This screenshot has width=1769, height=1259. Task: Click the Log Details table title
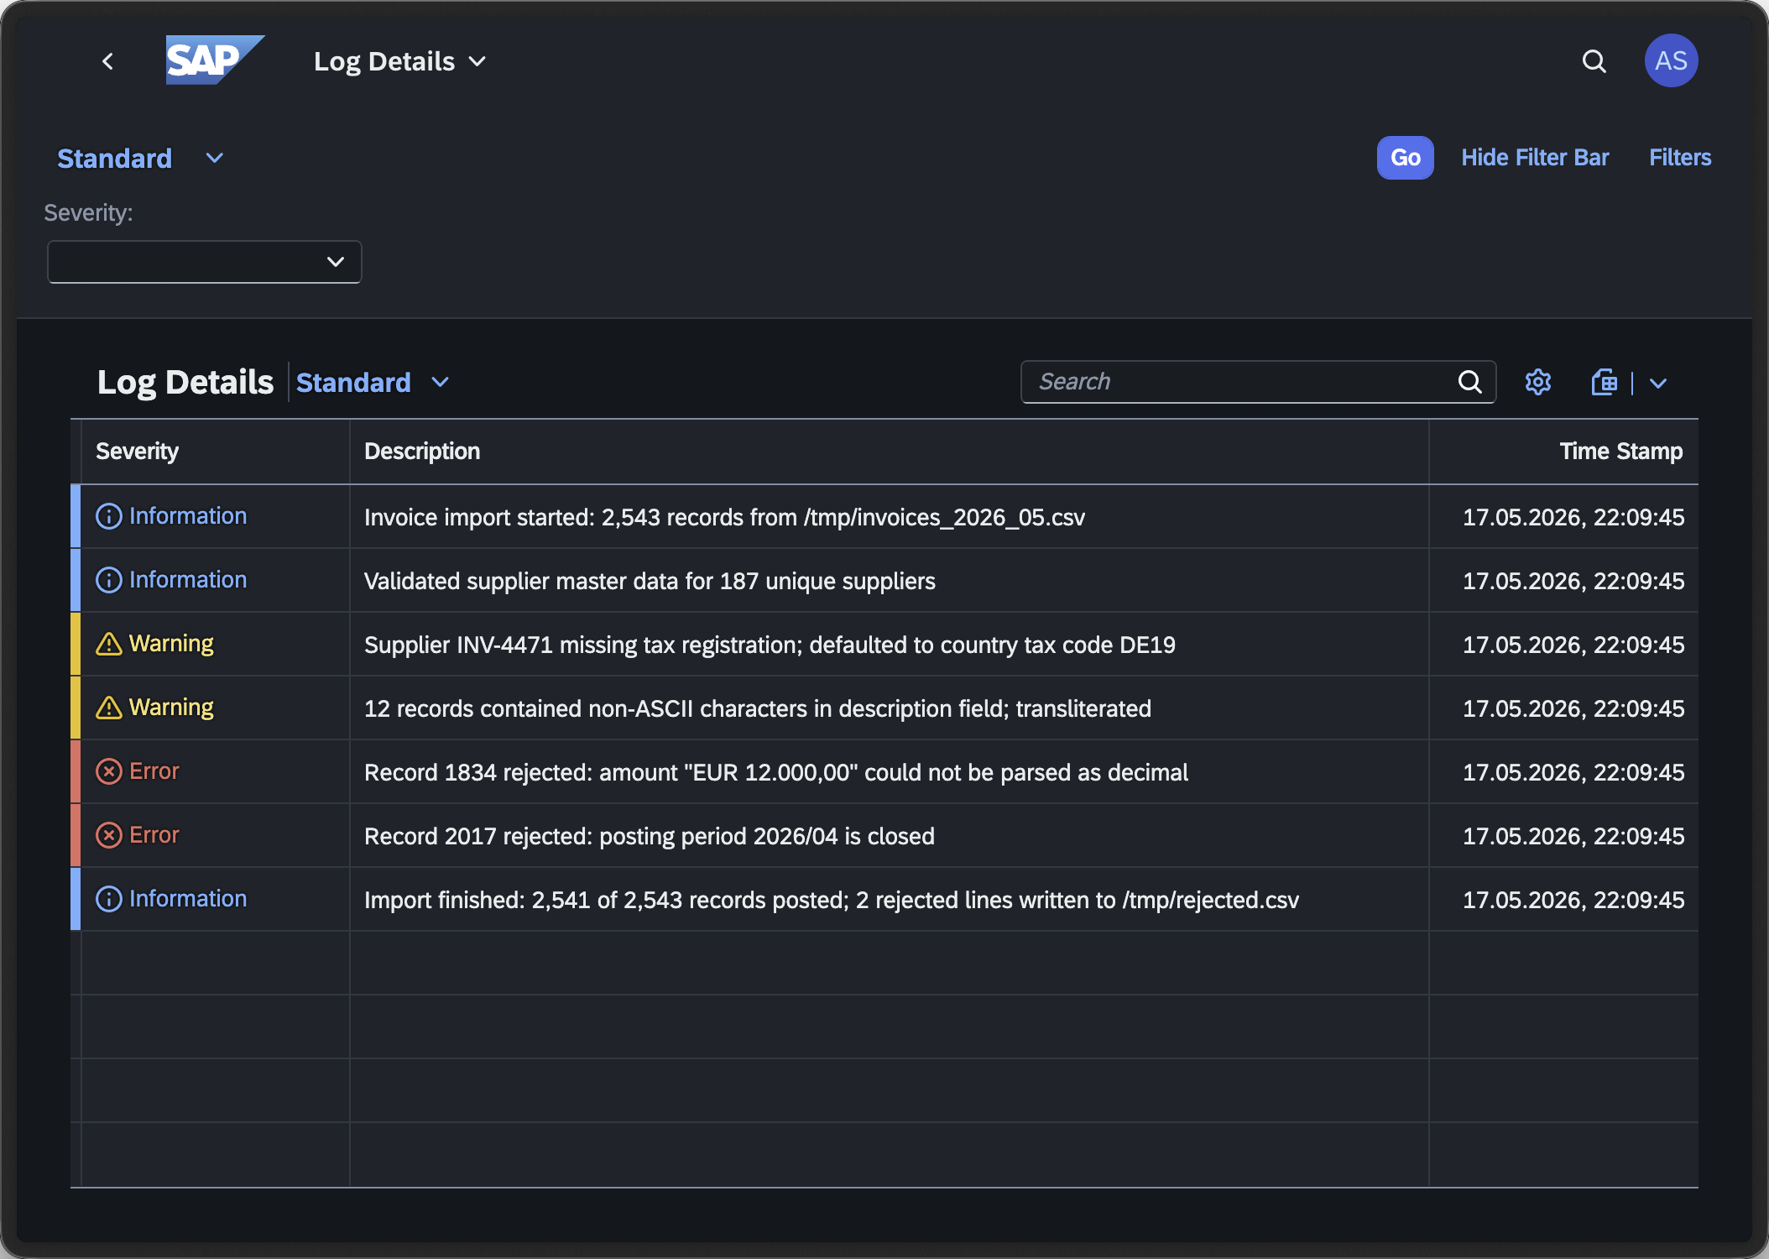185,383
